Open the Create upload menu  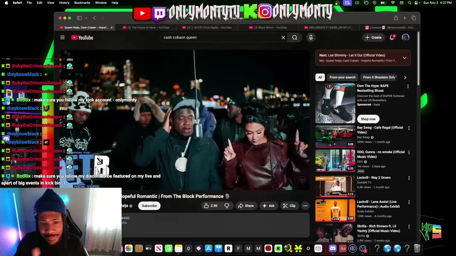click(x=373, y=37)
